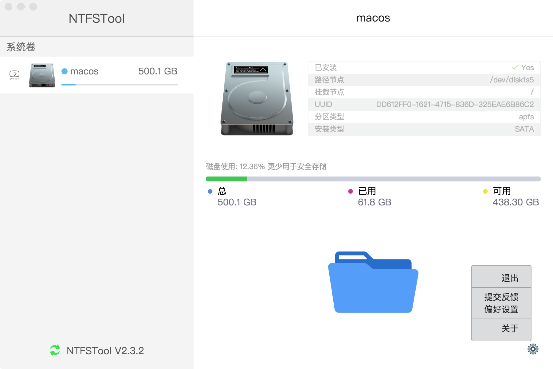This screenshot has width=553, height=369.
Task: Click the 安装类型 label
Action: coord(329,129)
